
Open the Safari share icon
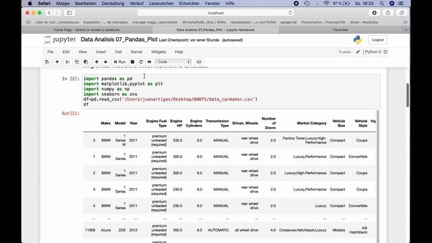tap(388, 13)
